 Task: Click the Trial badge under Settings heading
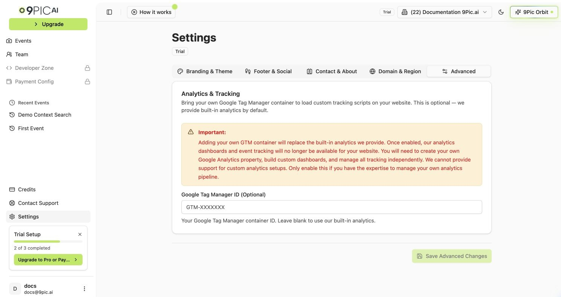(180, 51)
